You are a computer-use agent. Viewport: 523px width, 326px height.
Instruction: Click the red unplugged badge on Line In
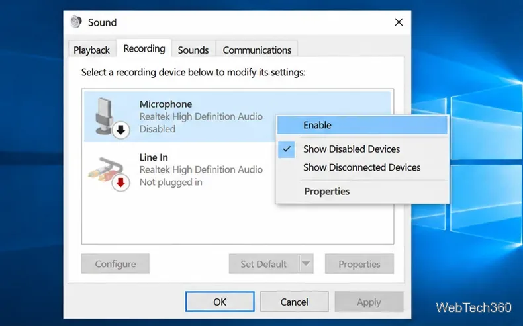click(120, 183)
